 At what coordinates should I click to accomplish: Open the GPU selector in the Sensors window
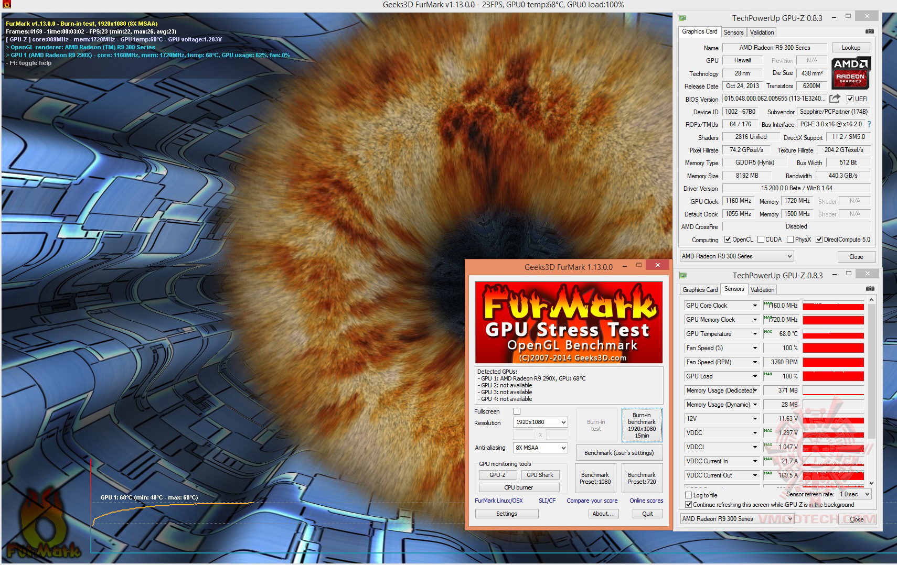tap(737, 519)
